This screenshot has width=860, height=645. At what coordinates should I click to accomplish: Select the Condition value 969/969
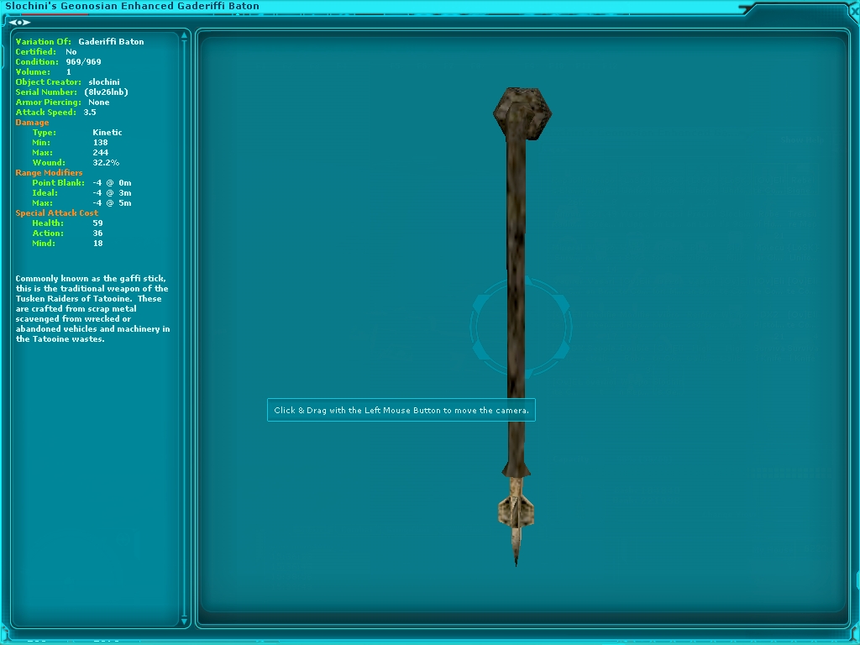point(83,62)
